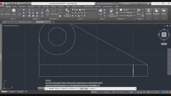Viewport: 171px width, 96px height.
Task: Activate the Move tool in Modify panel
Action: 30,10
